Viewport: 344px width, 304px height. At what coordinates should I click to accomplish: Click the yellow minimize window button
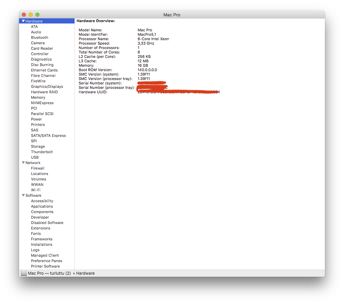click(31, 15)
